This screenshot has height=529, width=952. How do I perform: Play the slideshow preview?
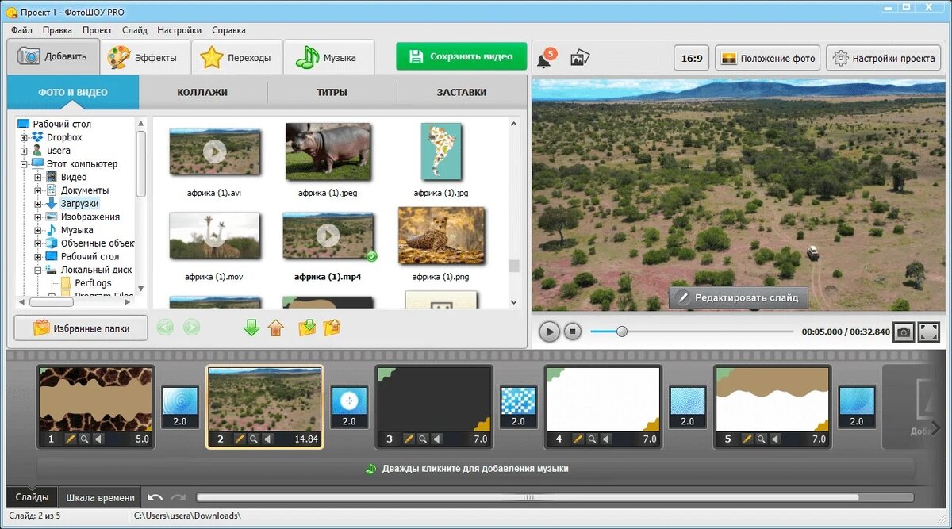tap(549, 332)
